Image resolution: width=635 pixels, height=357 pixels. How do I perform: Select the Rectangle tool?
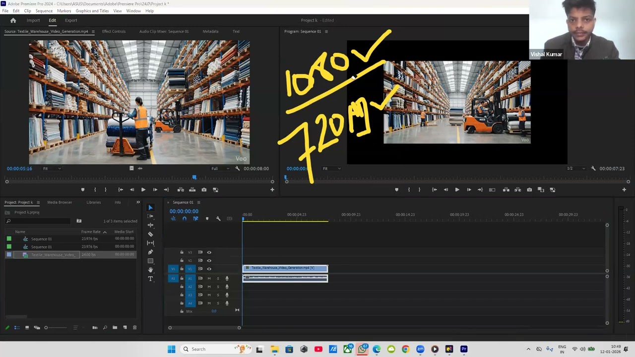(x=151, y=261)
